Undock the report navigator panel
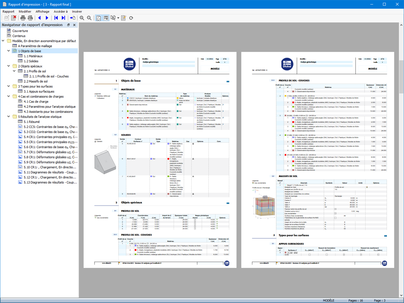 pyautogui.click(x=68, y=25)
